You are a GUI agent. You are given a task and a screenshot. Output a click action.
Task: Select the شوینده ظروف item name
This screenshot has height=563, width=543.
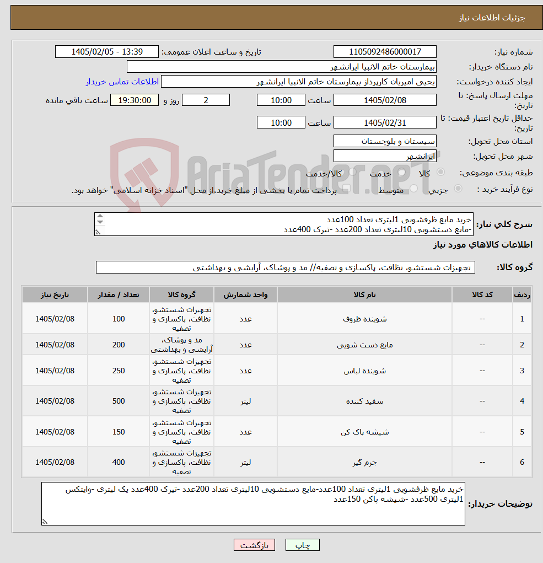click(364, 319)
